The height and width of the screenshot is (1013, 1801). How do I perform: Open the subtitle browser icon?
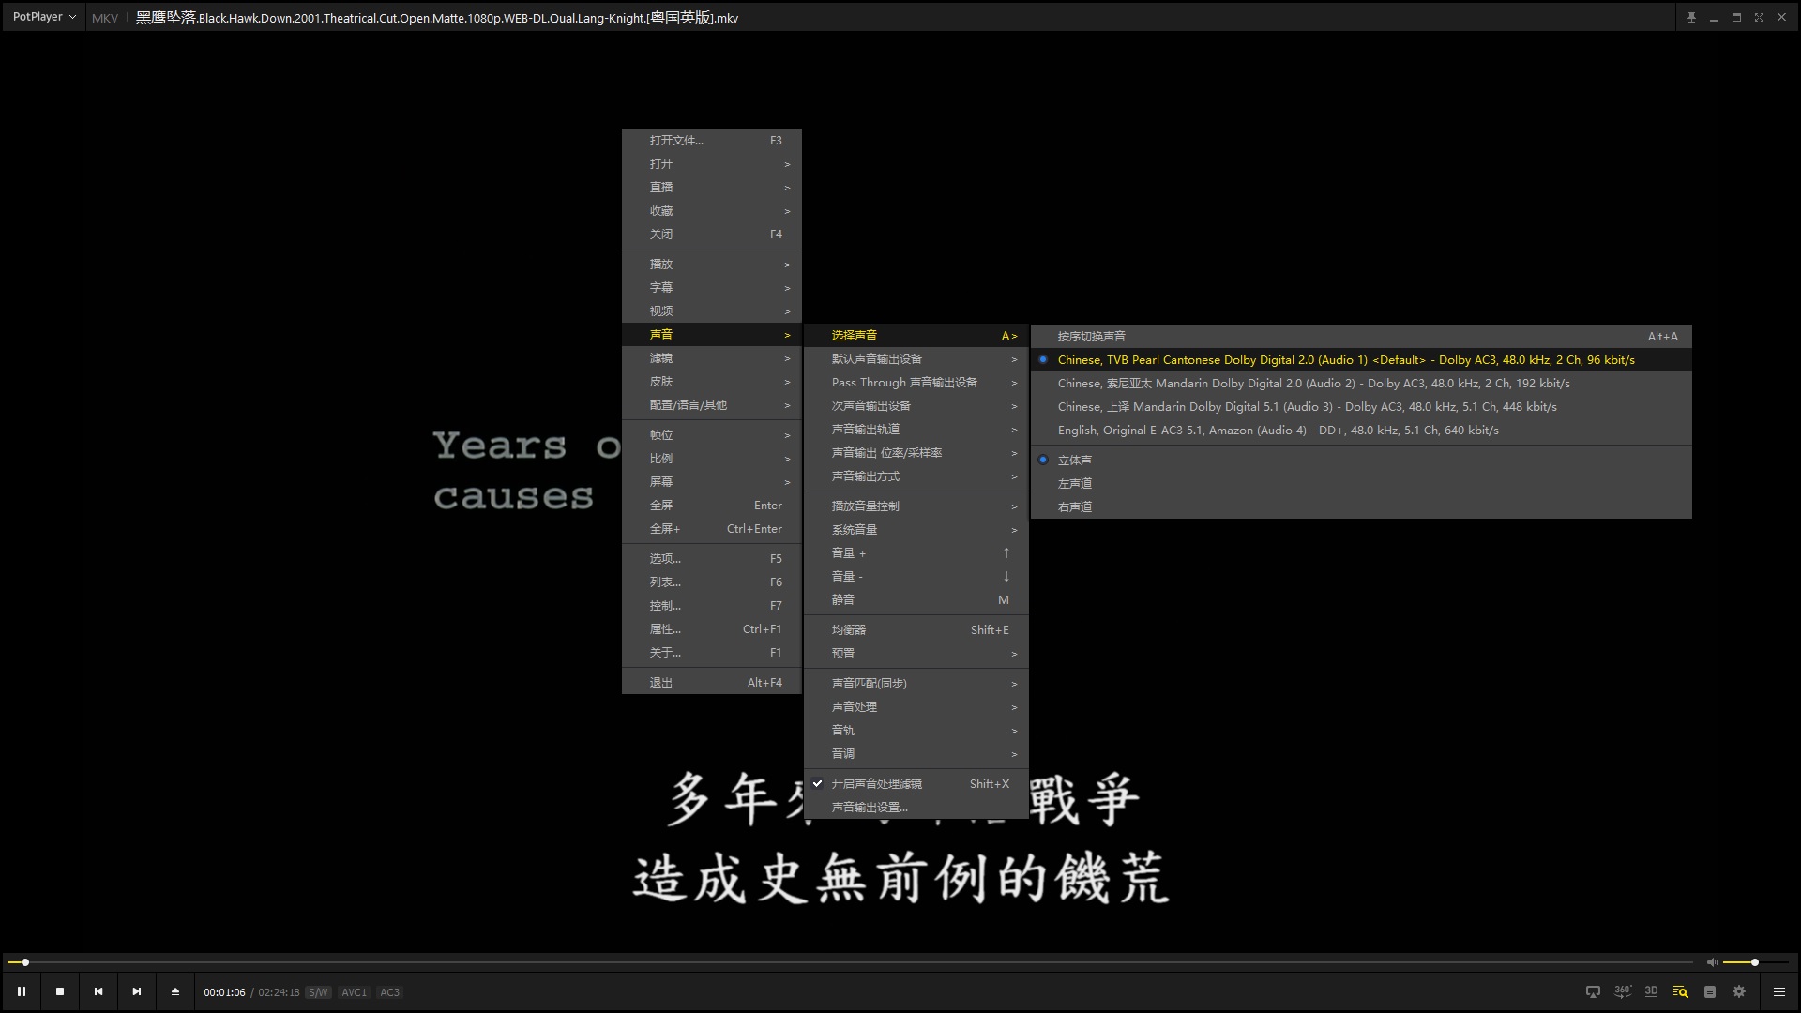(1680, 991)
